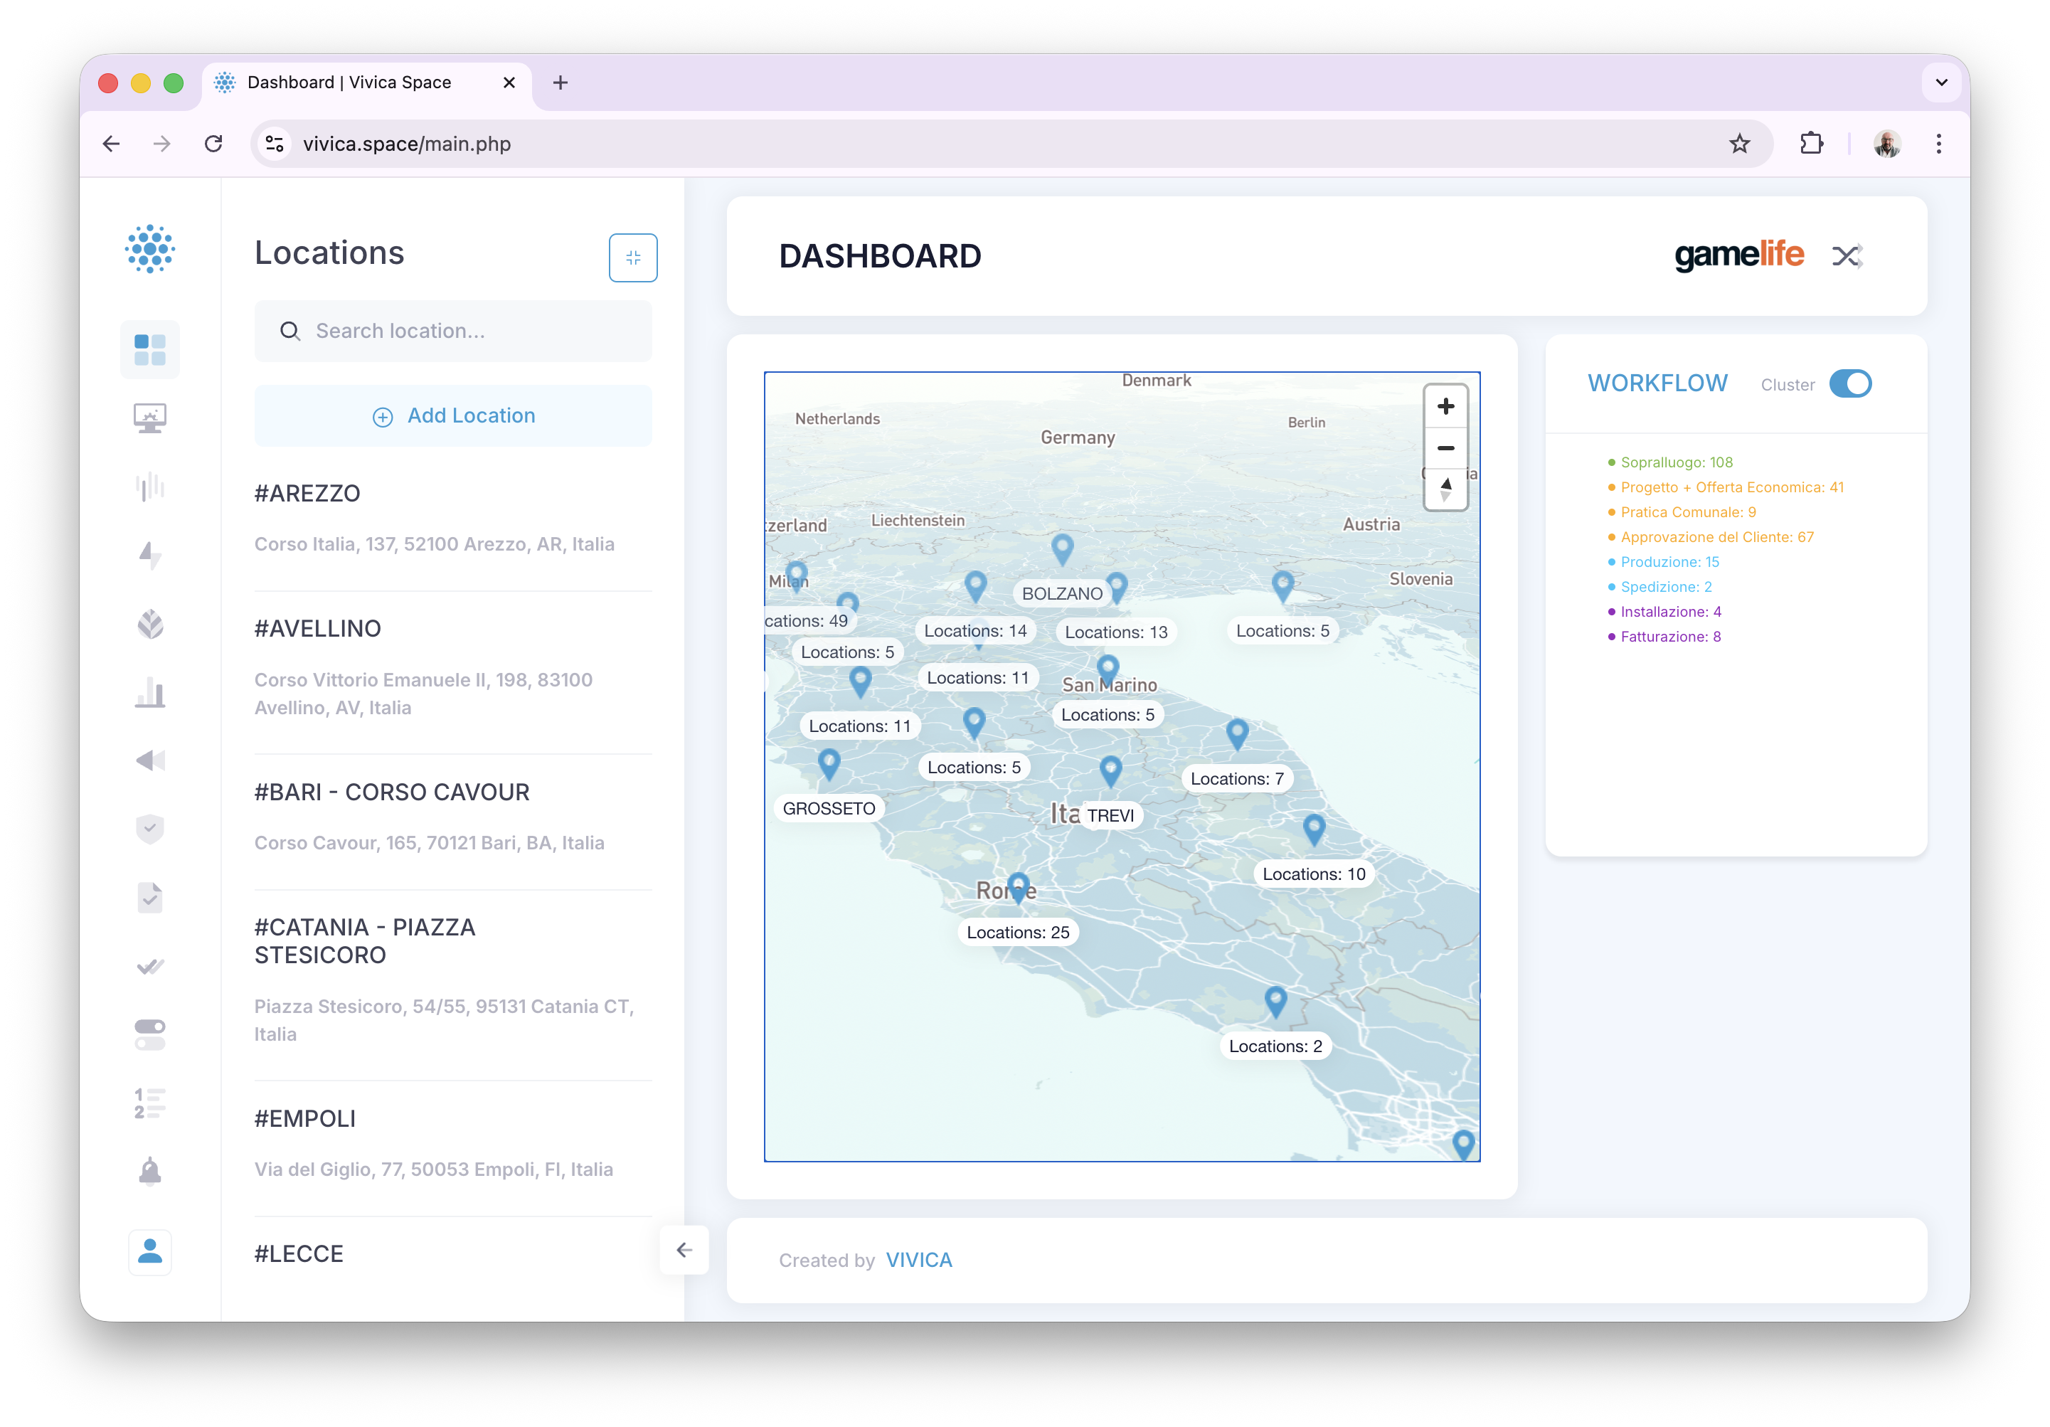
Task: Open the dashboard grid icon in sidebar
Action: click(x=150, y=350)
